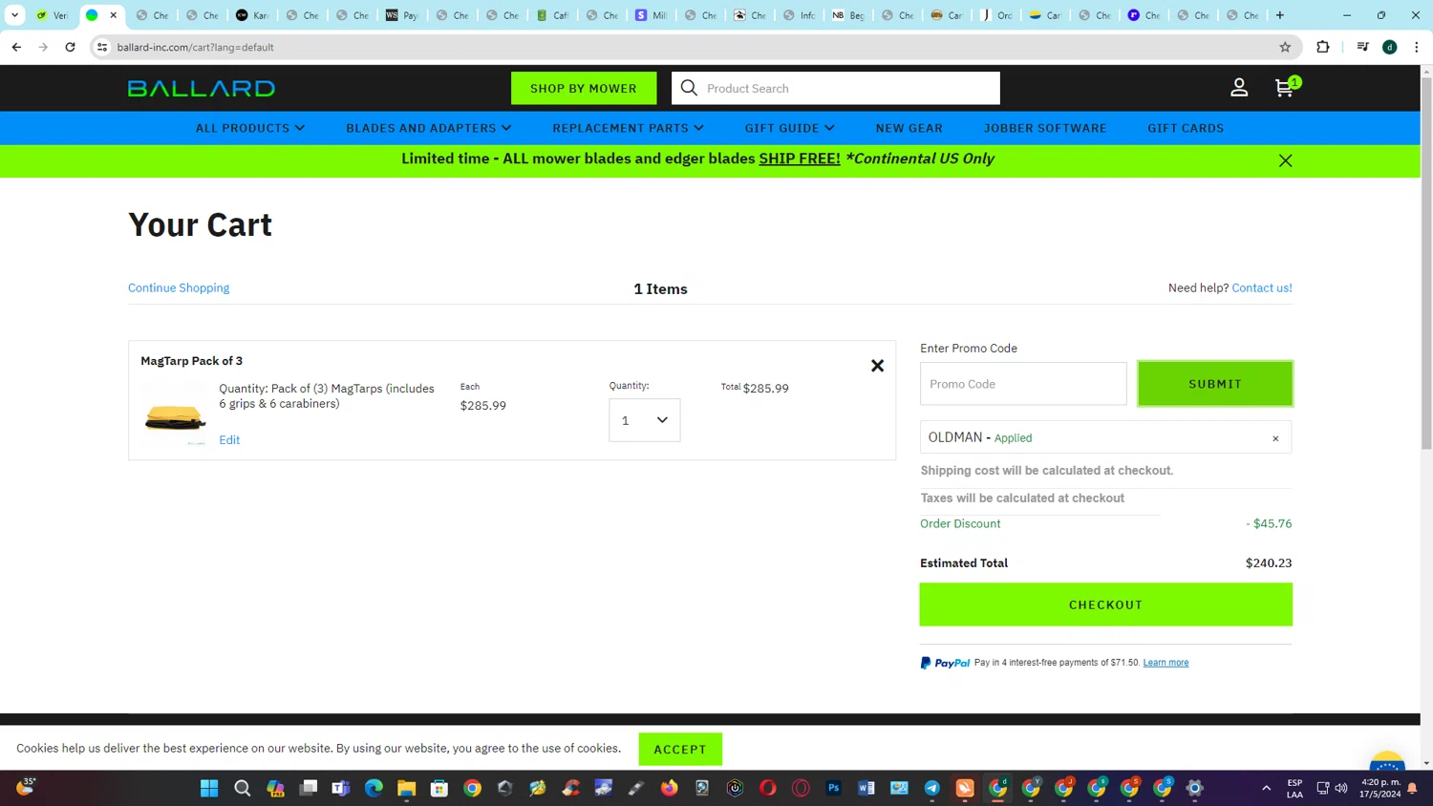
Task: Click the search magnifier icon
Action: 689,88
